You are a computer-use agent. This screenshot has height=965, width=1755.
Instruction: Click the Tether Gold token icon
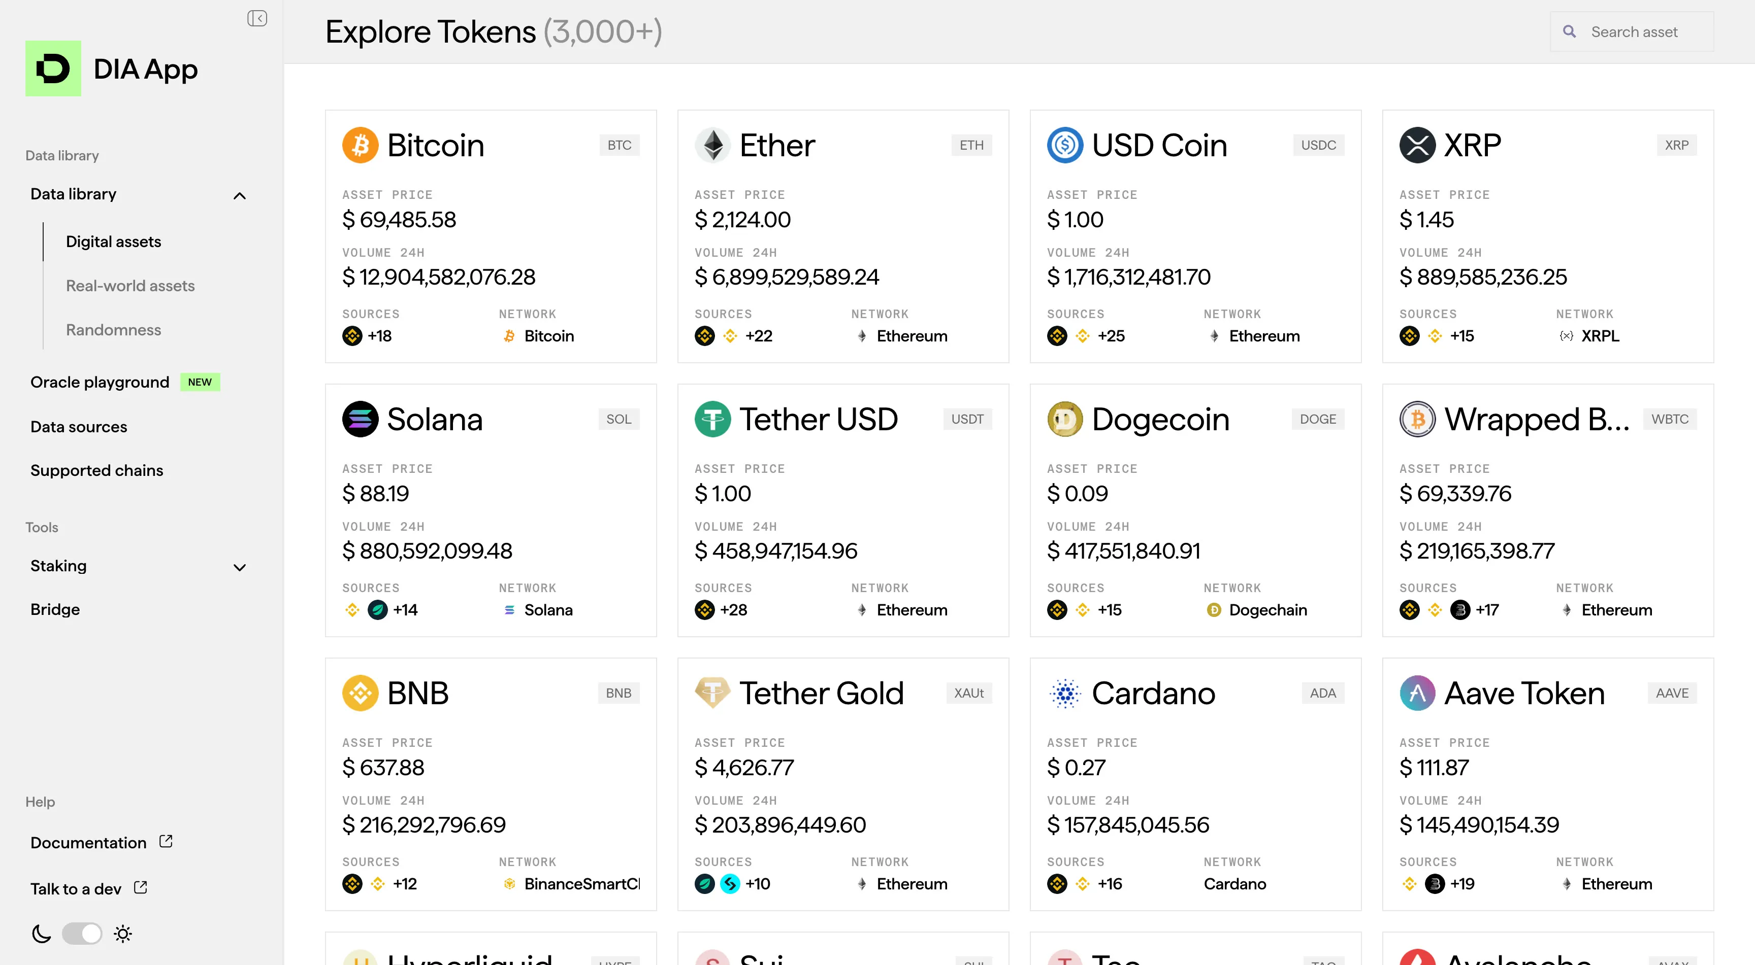[712, 693]
